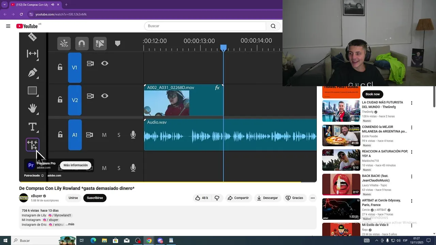Image resolution: width=436 pixels, height=245 pixels.
Task: Select the Pen tool in the video
Action: point(32,72)
